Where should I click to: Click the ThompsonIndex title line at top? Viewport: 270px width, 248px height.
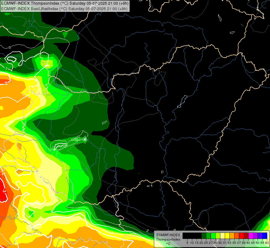[65, 3]
